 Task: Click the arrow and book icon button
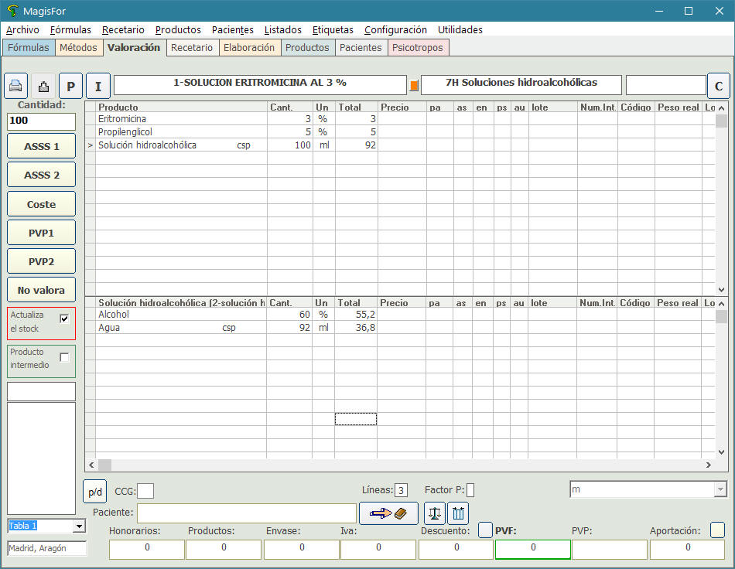point(388,513)
